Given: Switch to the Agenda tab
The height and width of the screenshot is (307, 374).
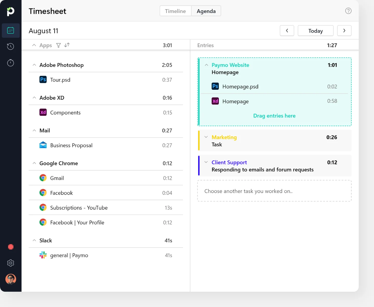Looking at the screenshot, I should point(206,11).
